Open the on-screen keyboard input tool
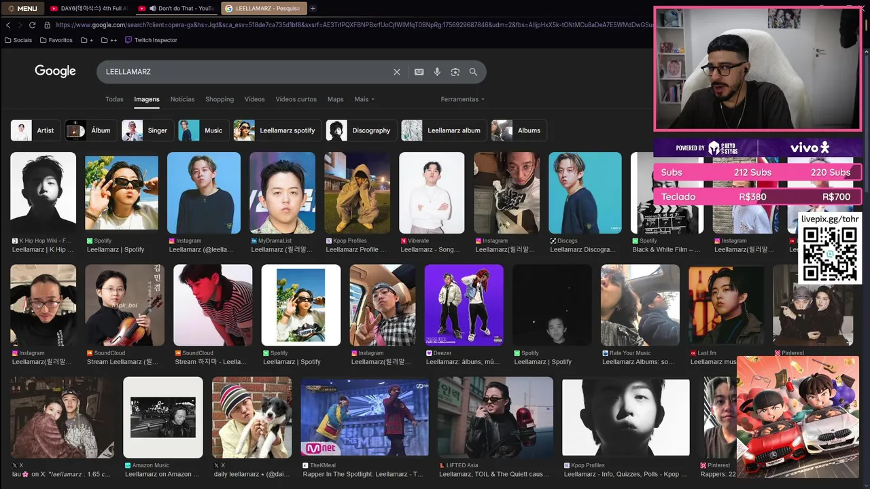The height and width of the screenshot is (489, 870). [419, 72]
